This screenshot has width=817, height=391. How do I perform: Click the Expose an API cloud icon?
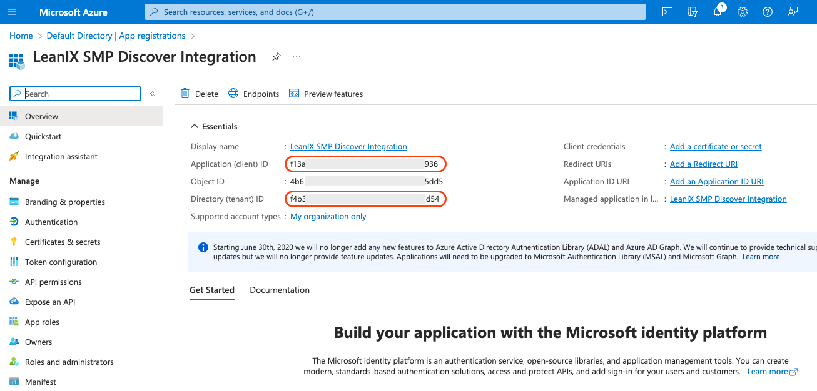tap(14, 302)
